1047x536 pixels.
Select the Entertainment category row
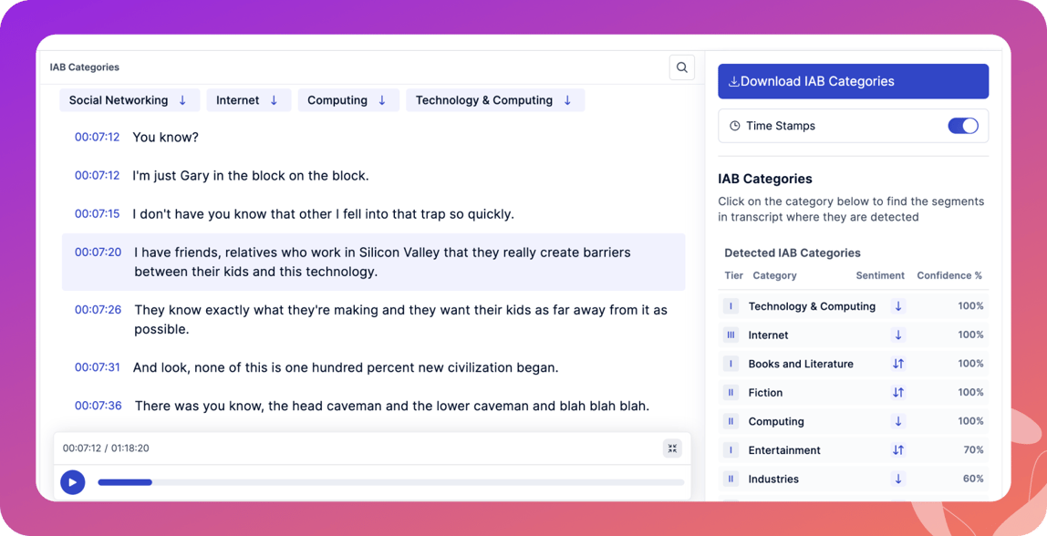854,449
